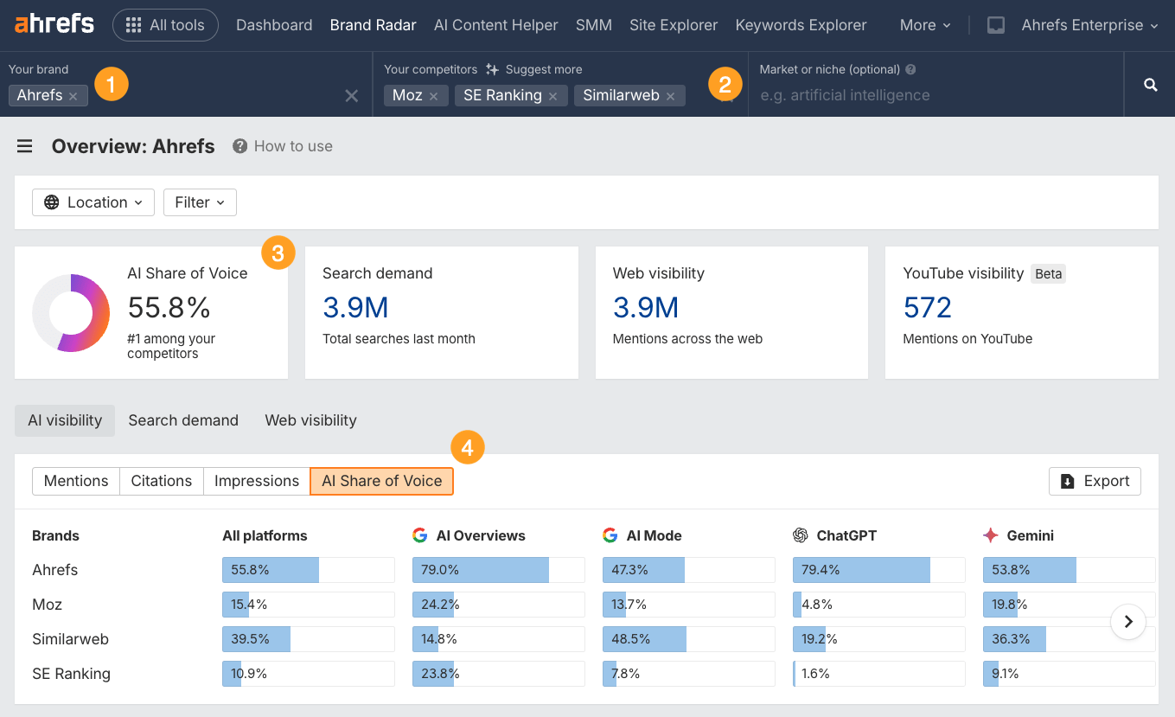Image resolution: width=1175 pixels, height=717 pixels.
Task: Open the More dropdown in the navigation bar
Action: click(925, 25)
